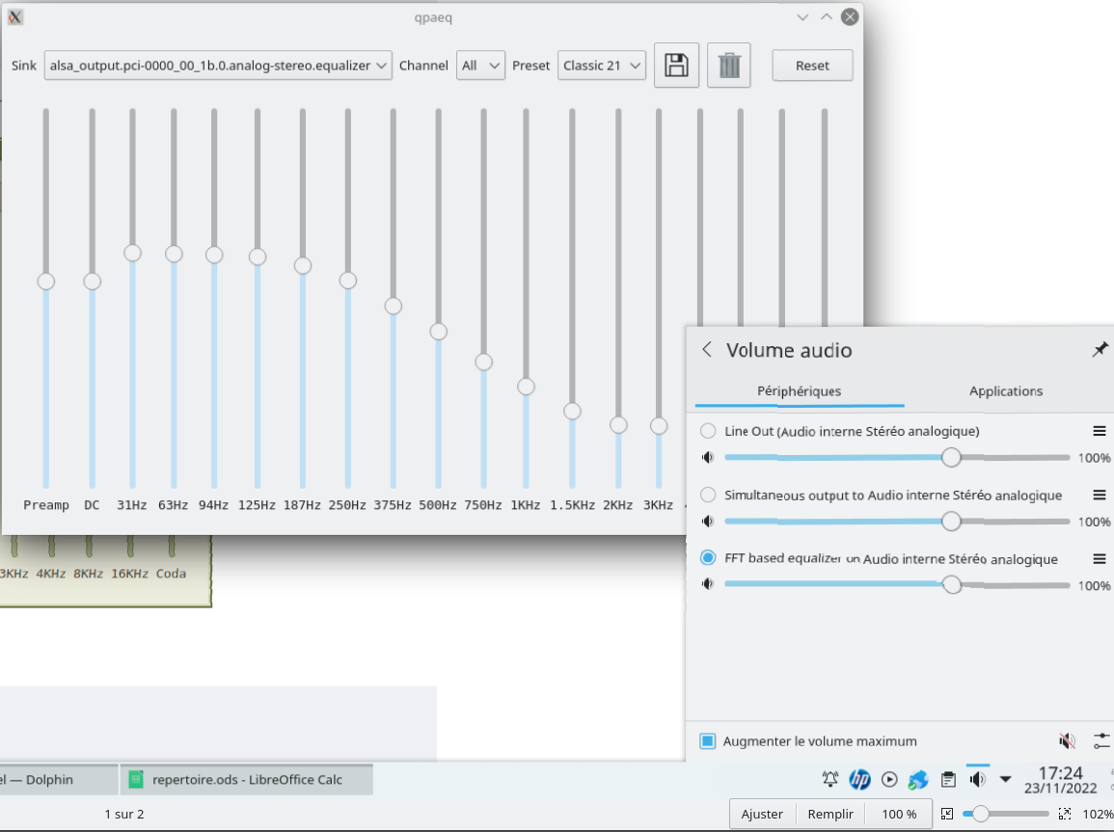Screen dimensions: 1114x832
Task: Open media player tray icon
Action: click(888, 780)
